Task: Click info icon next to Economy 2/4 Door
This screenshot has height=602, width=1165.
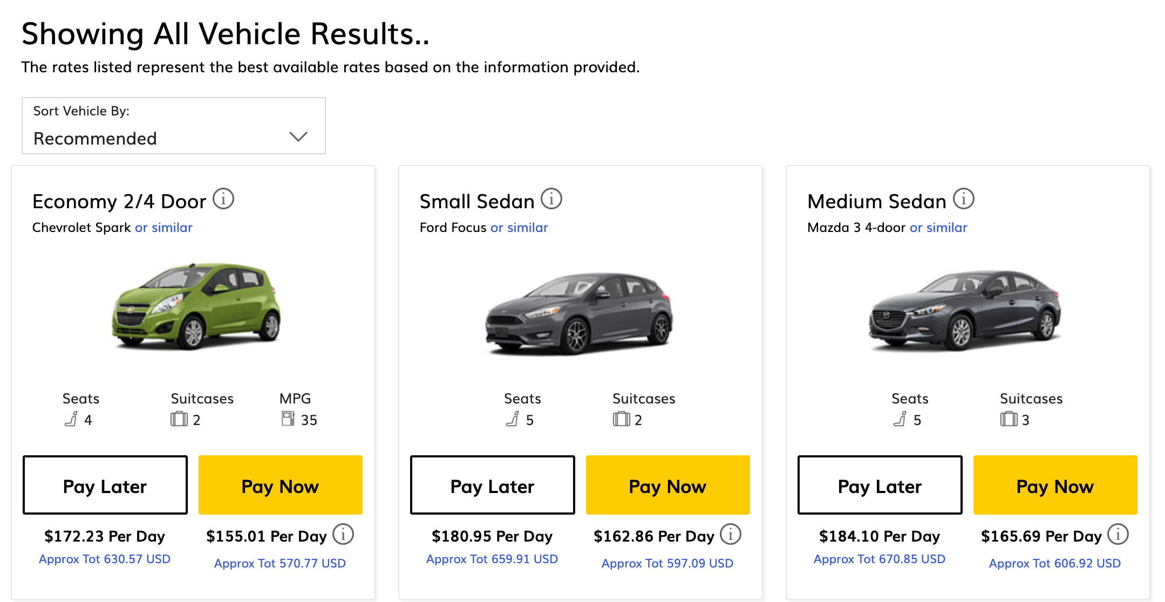Action: (223, 199)
